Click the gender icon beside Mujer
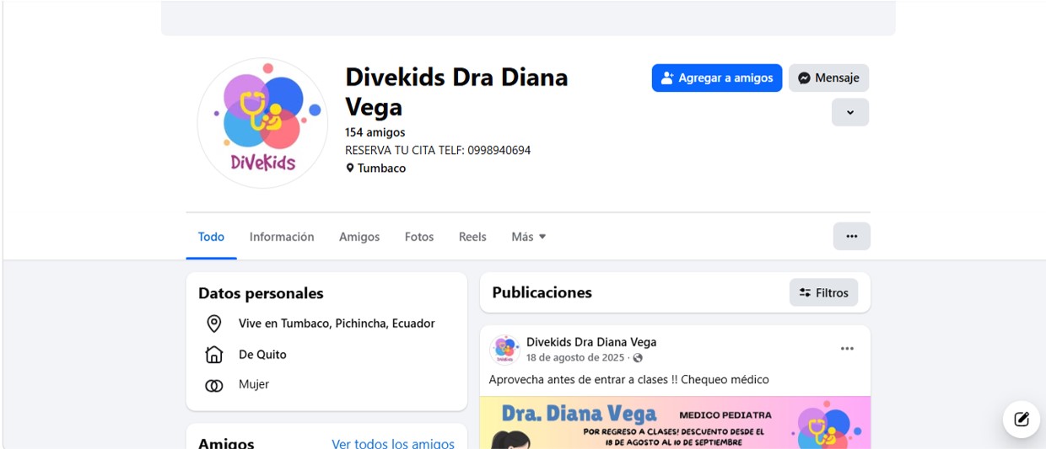This screenshot has height=449, width=1046. [x=214, y=385]
